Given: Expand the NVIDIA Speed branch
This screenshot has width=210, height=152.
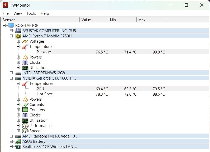Looking at the screenshot, I should [x=18, y=131].
